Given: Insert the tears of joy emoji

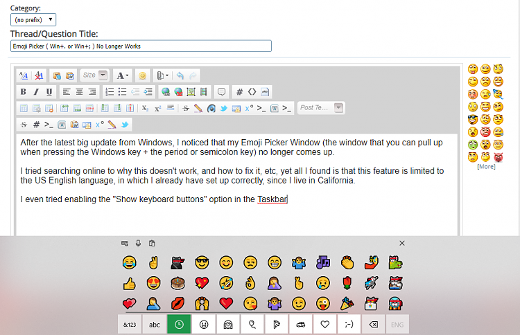Looking at the screenshot, I should click(130, 262).
